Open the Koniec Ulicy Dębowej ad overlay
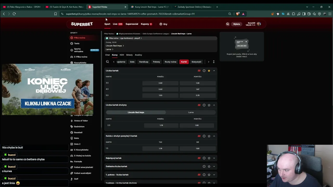The image size is (333, 187). (x=48, y=89)
